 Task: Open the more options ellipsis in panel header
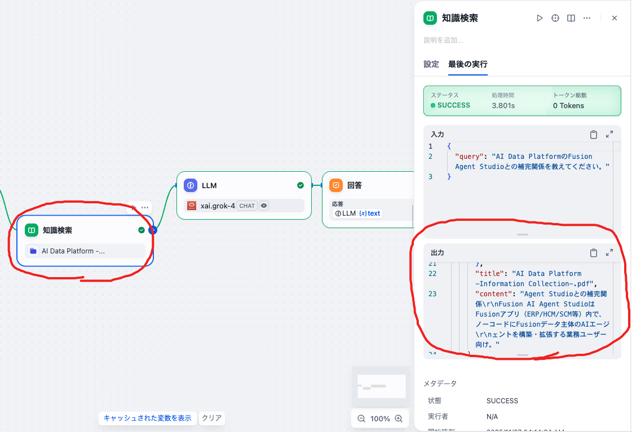[587, 18]
